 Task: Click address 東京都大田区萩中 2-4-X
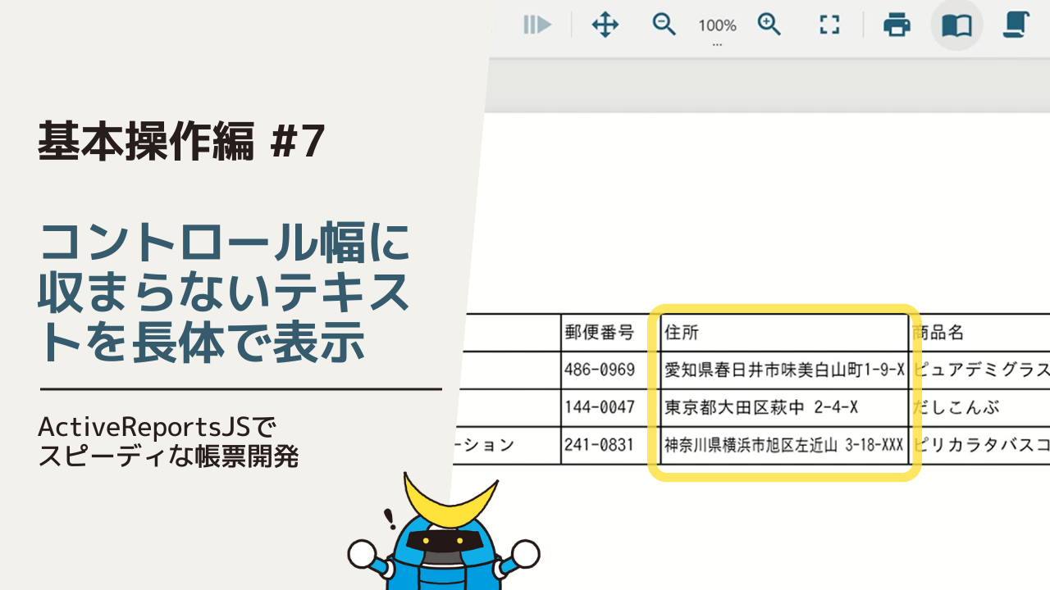click(x=761, y=407)
